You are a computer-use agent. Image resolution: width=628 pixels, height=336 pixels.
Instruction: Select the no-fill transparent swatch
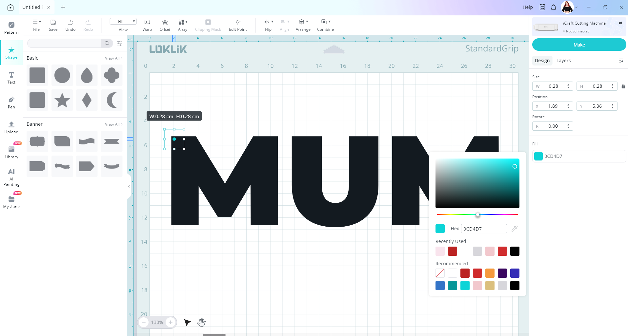440,273
